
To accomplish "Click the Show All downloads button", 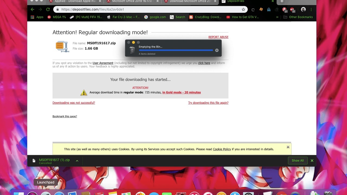I will [298, 161].
